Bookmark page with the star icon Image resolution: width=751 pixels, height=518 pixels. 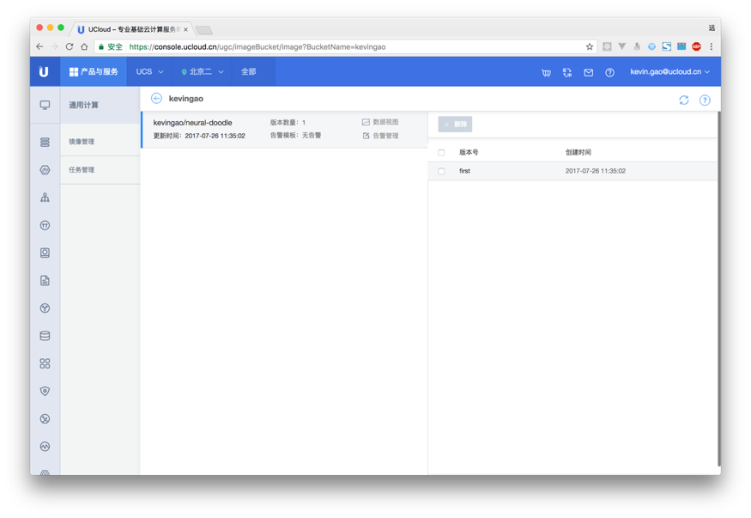pos(589,46)
